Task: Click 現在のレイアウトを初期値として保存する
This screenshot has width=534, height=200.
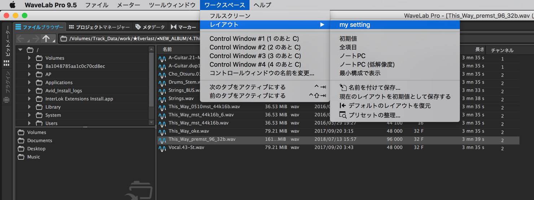Action: coord(395,97)
